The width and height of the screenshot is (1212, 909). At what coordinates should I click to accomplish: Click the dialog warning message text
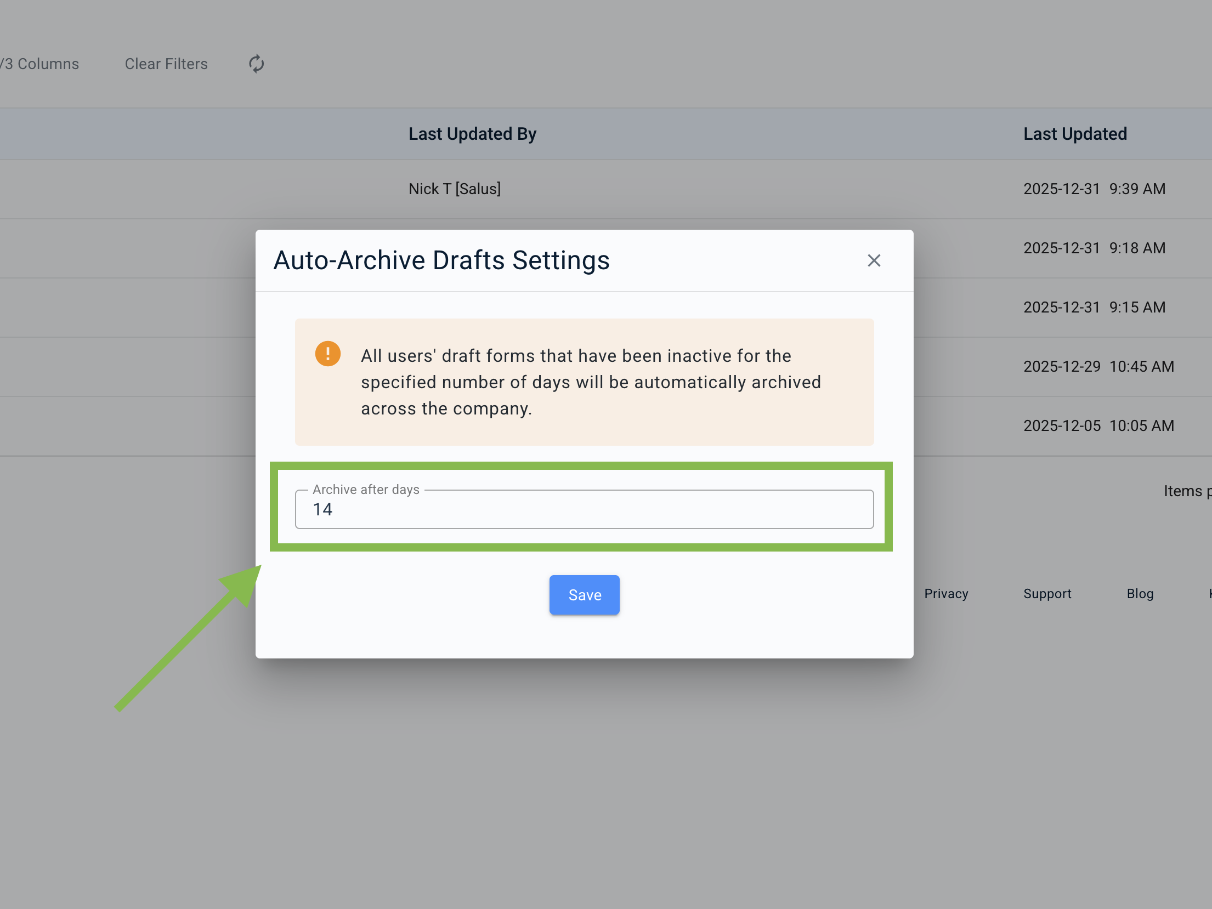point(590,382)
